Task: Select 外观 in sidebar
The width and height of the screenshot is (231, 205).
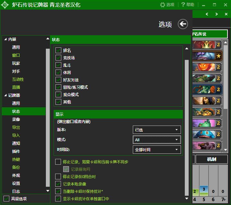Action: pyautogui.click(x=16, y=176)
